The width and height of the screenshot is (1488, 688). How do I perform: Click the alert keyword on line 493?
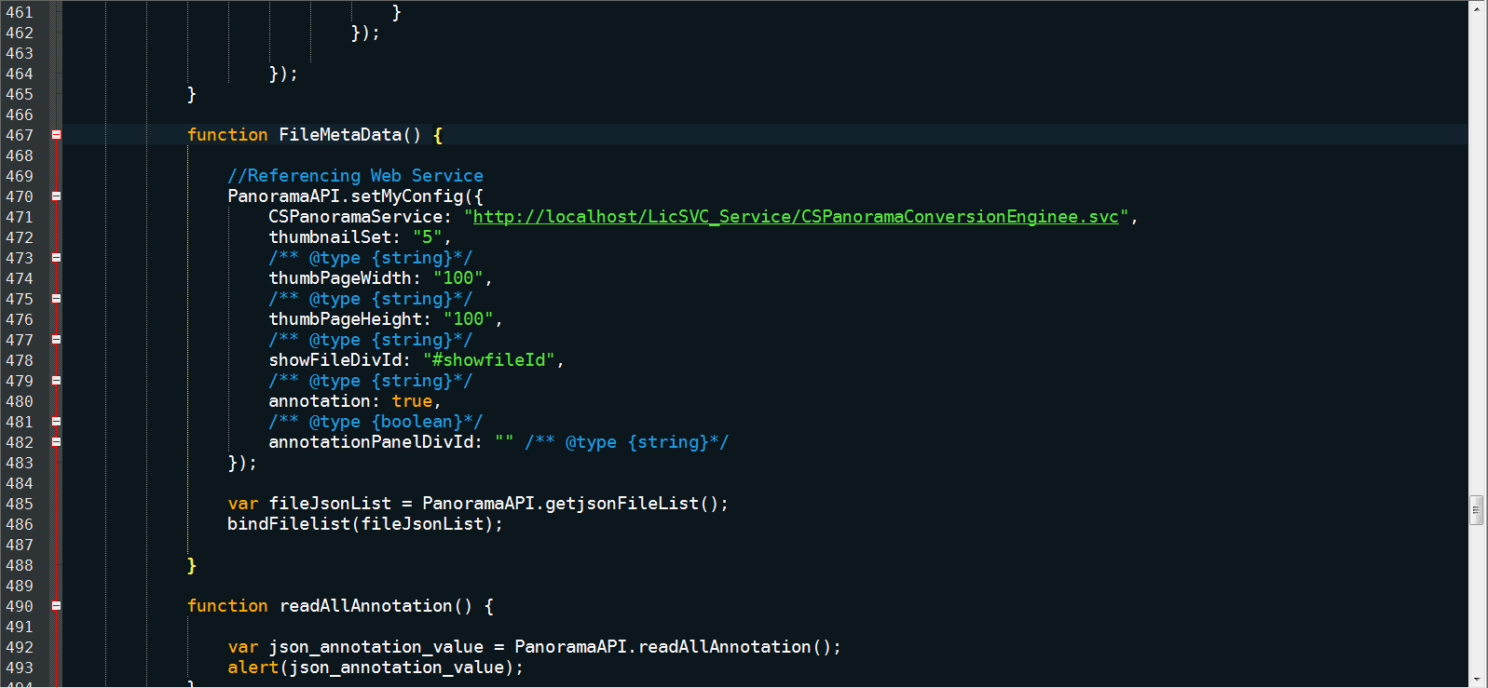253,668
